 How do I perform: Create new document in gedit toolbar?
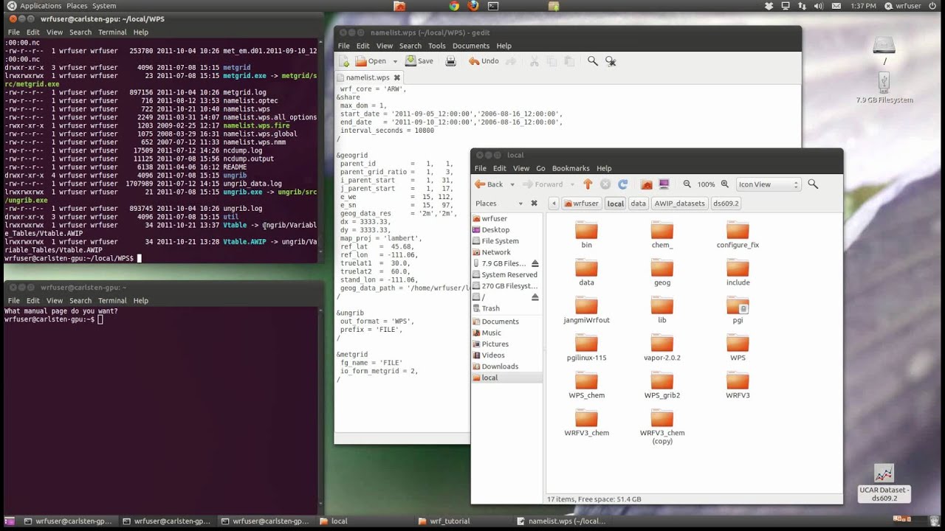tap(345, 61)
